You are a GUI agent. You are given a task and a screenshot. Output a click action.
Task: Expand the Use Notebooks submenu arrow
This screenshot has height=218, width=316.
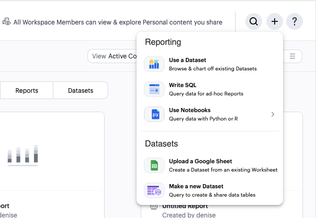pyautogui.click(x=273, y=114)
